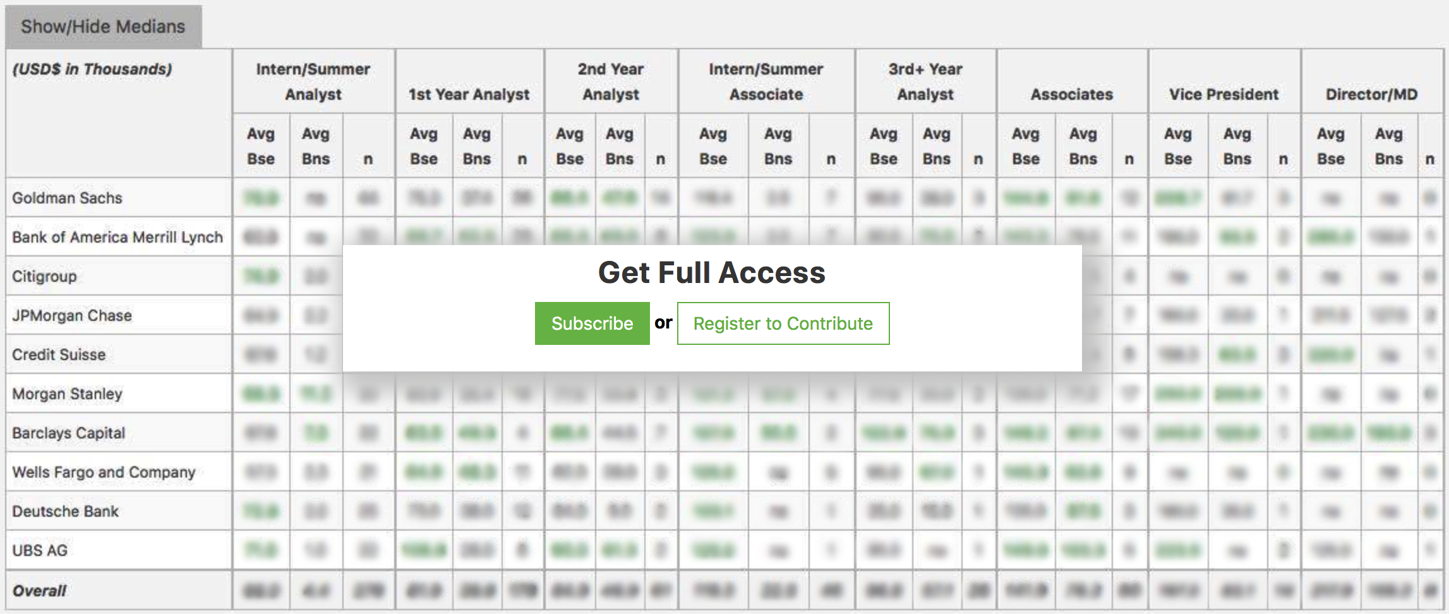Screen dimensions: 1449x614
Task: Toggle the Show/Hide Medians button
Action: (103, 27)
